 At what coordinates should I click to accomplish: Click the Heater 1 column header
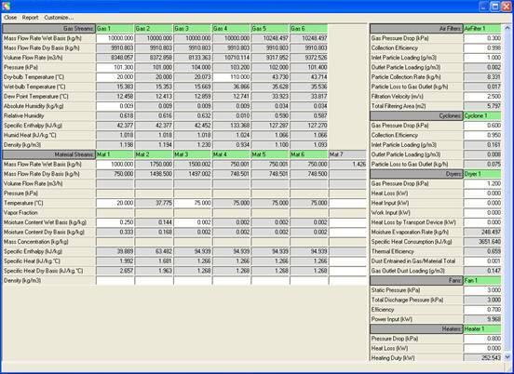(482, 329)
